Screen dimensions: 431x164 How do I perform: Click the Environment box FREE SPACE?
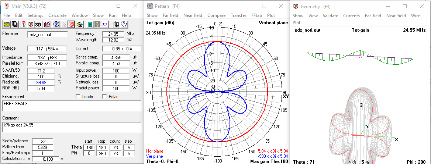[72, 106]
